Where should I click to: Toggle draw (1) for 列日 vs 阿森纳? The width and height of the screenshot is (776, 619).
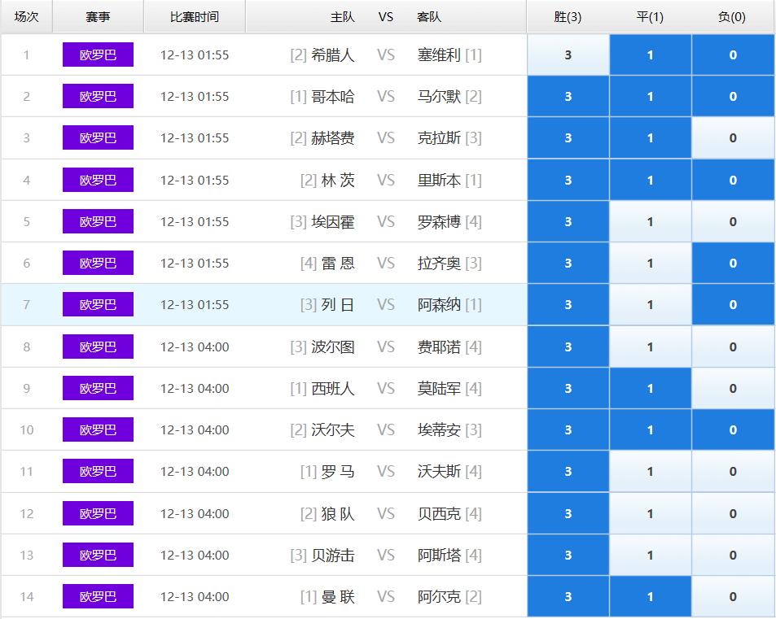[x=651, y=304]
